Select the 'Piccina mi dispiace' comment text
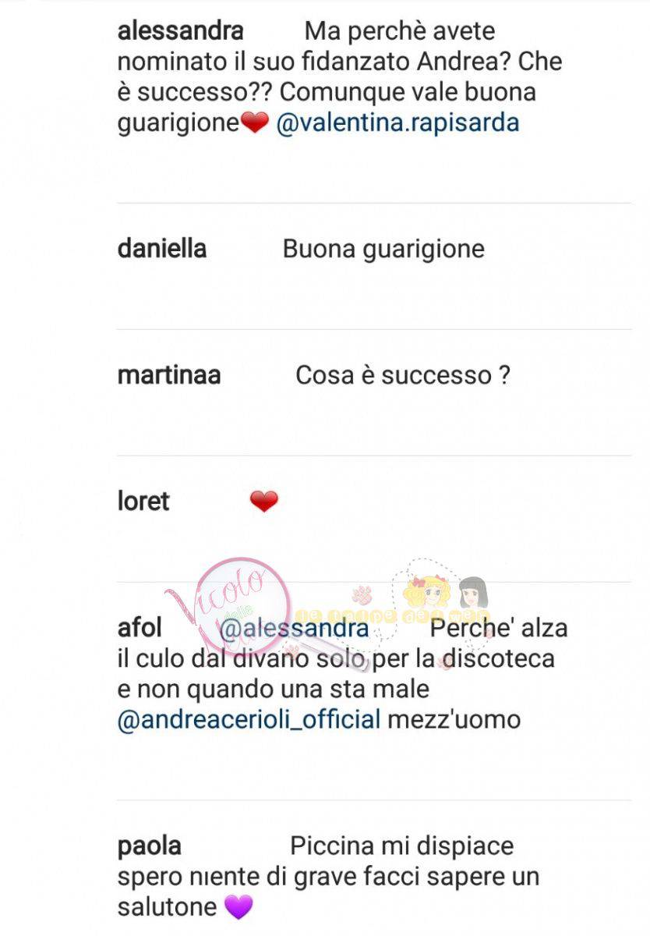 tap(402, 846)
